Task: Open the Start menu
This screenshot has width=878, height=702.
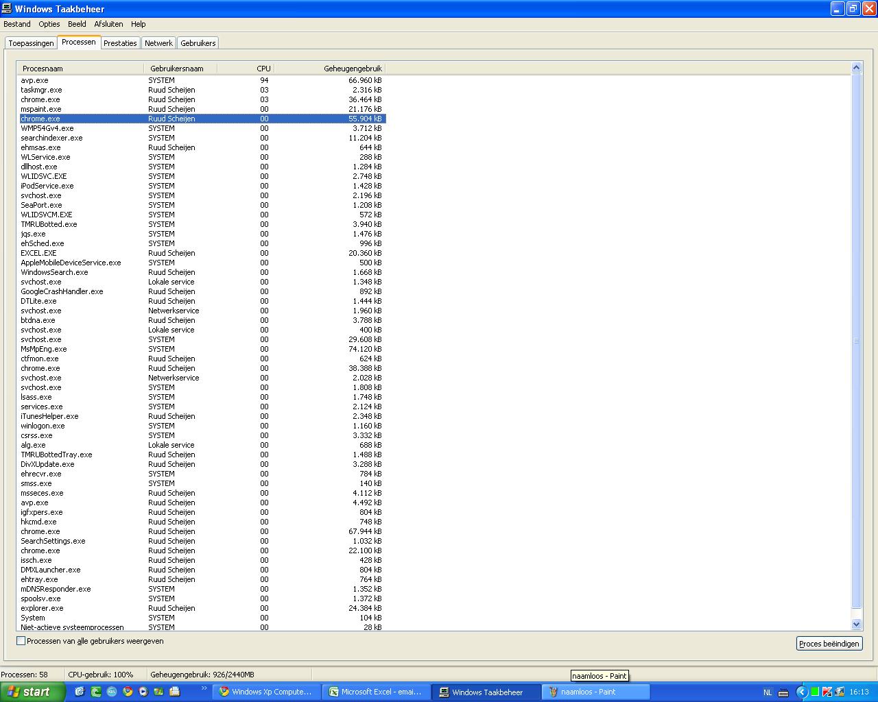Action: tap(33, 692)
